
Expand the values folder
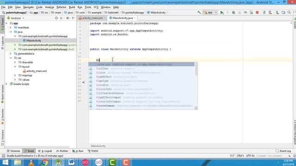point(15,80)
